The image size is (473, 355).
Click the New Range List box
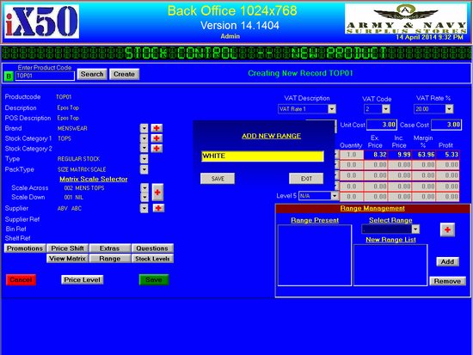(x=390, y=265)
